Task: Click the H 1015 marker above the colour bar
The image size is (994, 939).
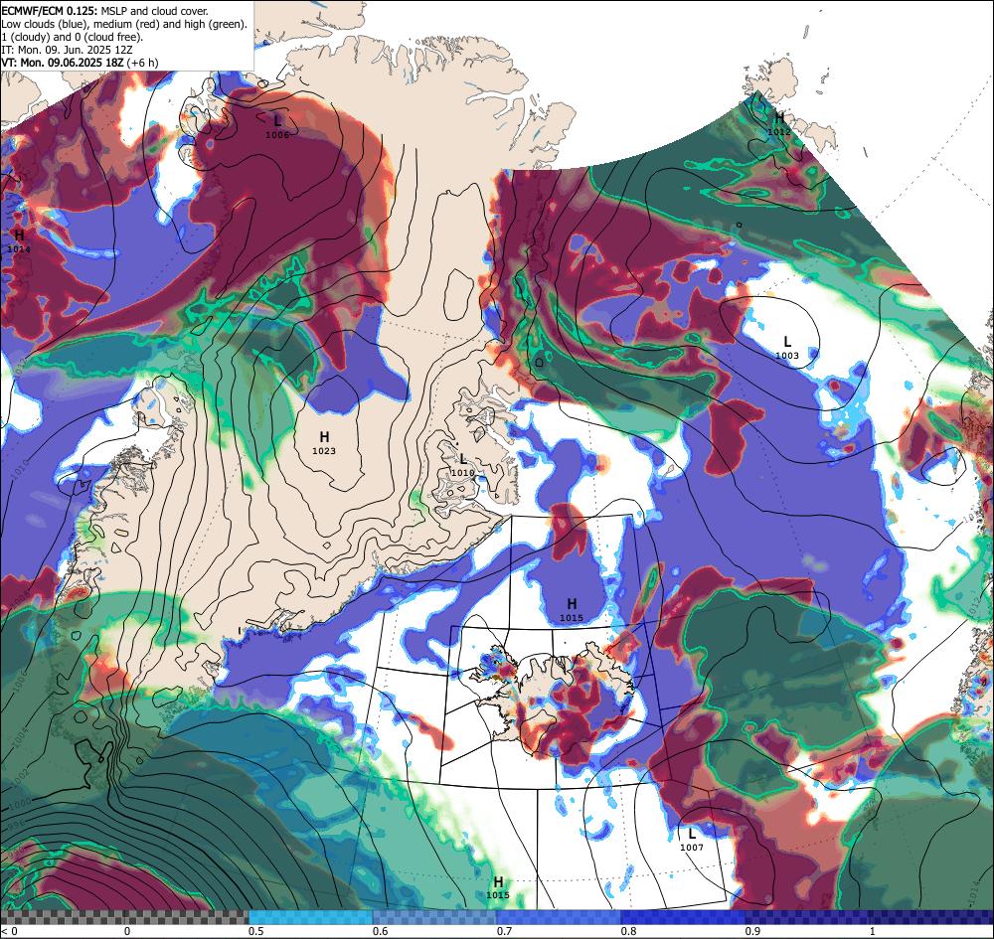Action: (498, 887)
